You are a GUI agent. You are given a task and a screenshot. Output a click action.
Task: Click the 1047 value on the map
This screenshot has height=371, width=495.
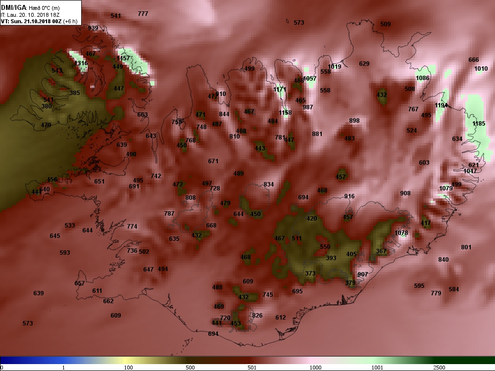click(470, 171)
